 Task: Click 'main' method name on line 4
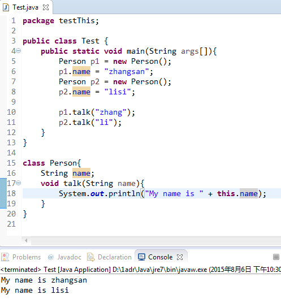(136, 51)
